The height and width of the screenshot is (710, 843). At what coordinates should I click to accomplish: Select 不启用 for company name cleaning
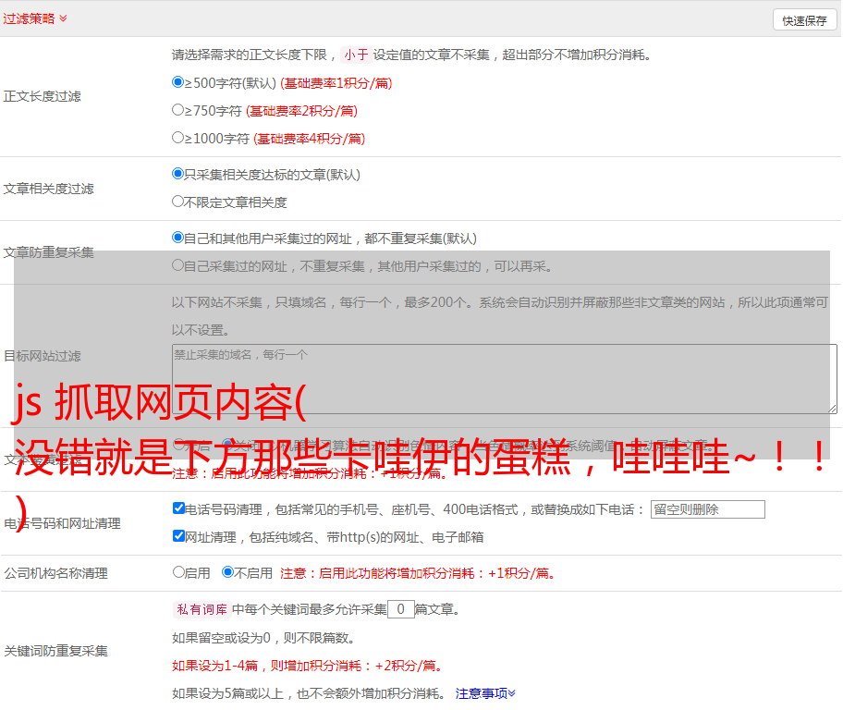(x=228, y=572)
